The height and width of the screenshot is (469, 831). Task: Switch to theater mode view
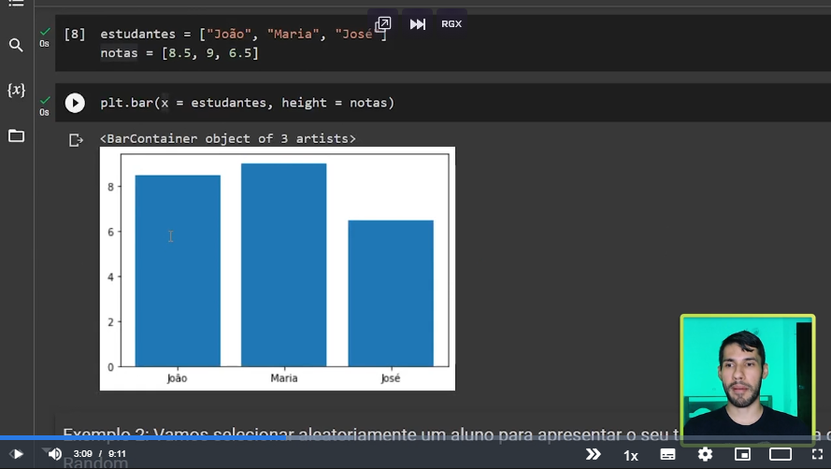click(x=781, y=454)
